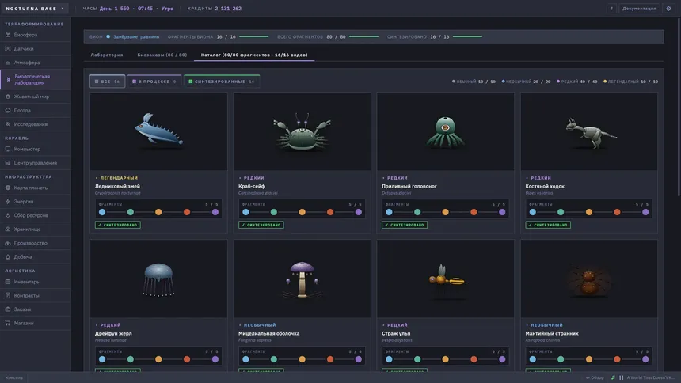The image size is (681, 383).
Task: Select the Биологическая лаборатория DNA icon
Action: (8, 79)
